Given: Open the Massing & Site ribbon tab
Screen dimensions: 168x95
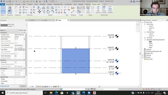Looking at the screenshot, I should [58, 4].
